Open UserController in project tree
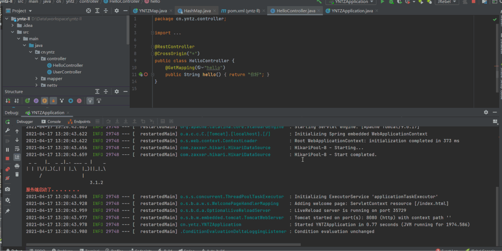The height and width of the screenshot is (251, 502). (x=64, y=72)
